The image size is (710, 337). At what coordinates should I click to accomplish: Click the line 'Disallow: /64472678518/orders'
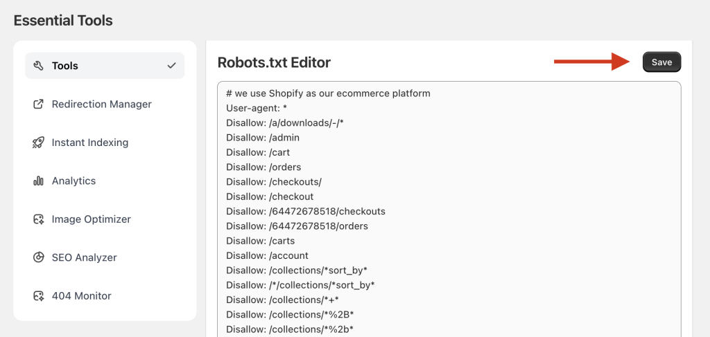297,226
